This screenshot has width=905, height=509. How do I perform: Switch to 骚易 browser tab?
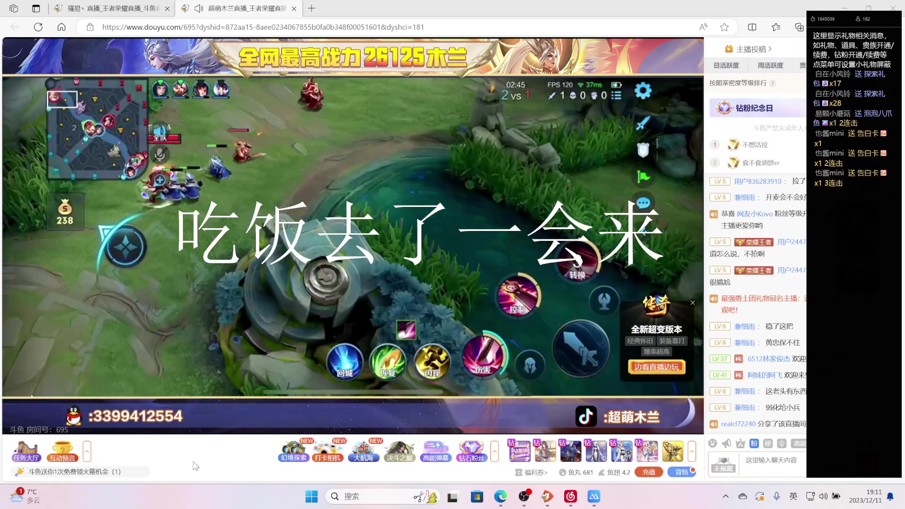(x=112, y=8)
